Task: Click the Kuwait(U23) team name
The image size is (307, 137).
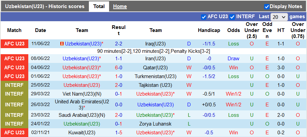Action: click(82, 133)
